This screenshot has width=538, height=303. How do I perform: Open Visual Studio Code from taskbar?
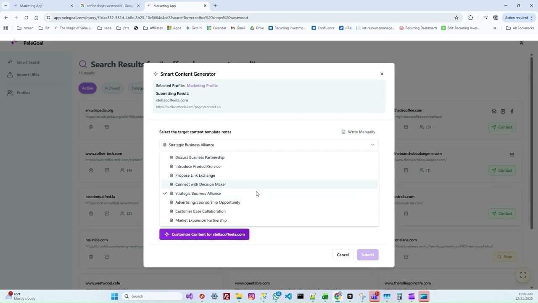(x=288, y=296)
